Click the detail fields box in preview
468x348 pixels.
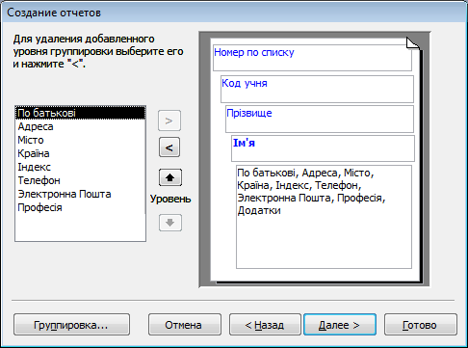click(324, 217)
